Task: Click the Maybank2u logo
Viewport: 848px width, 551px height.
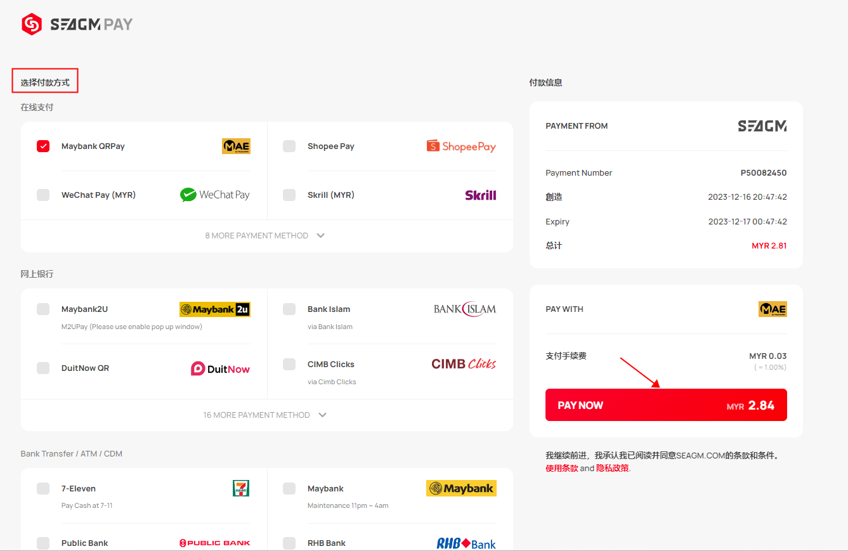Action: [215, 309]
